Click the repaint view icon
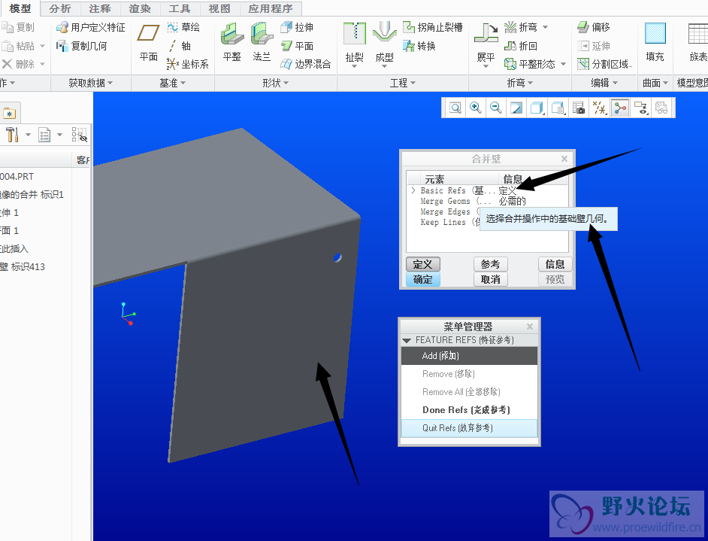Image resolution: width=708 pixels, height=541 pixels. 516,108
